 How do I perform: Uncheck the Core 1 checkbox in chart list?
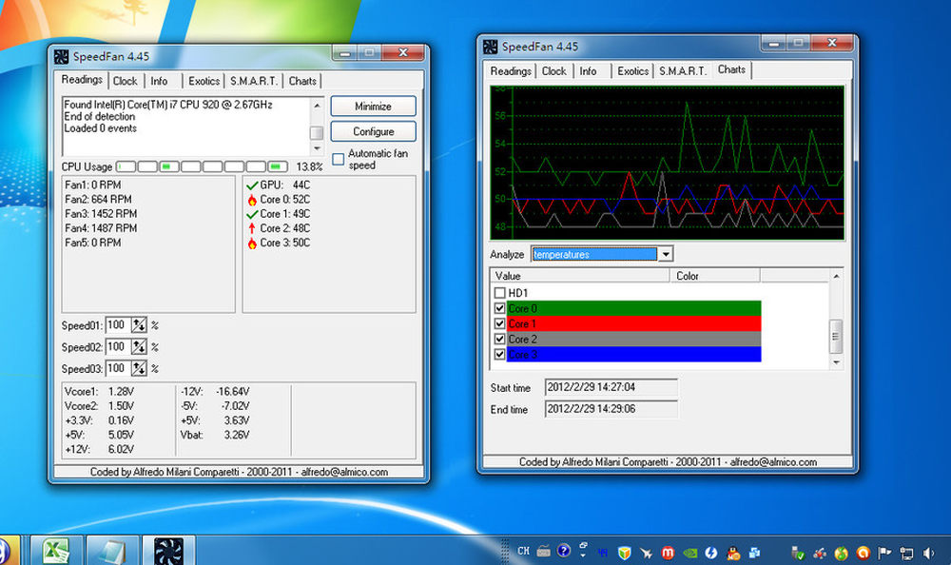click(x=500, y=323)
